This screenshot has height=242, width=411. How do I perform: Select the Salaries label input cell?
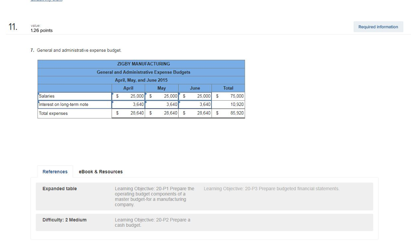click(x=73, y=96)
